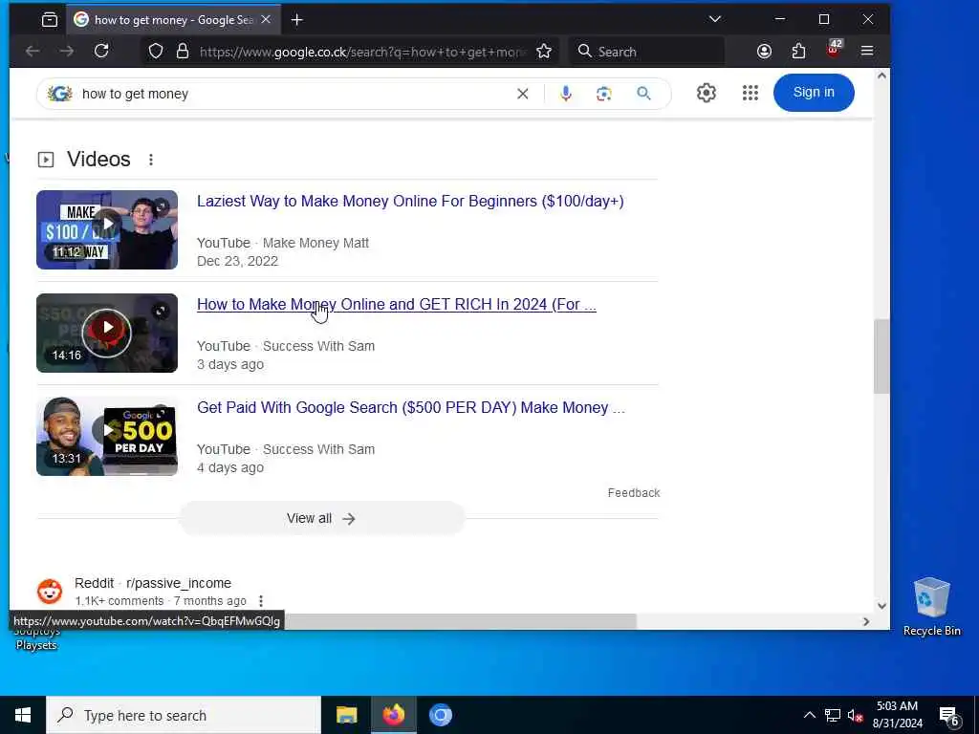Open 'Laziest Way to Make Money Online' link

pyautogui.click(x=410, y=201)
